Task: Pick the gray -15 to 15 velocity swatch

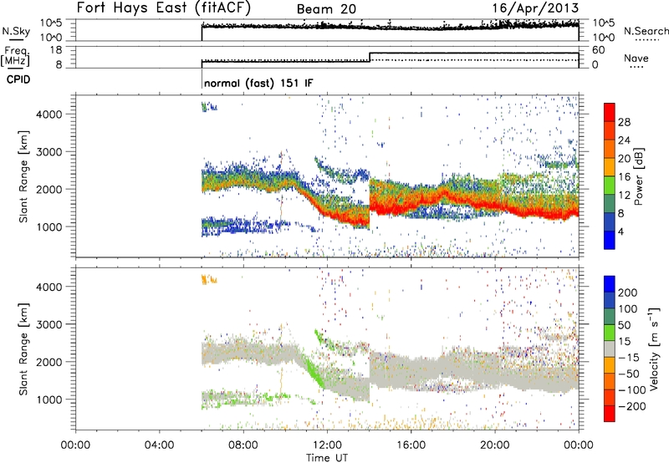Action: point(610,349)
